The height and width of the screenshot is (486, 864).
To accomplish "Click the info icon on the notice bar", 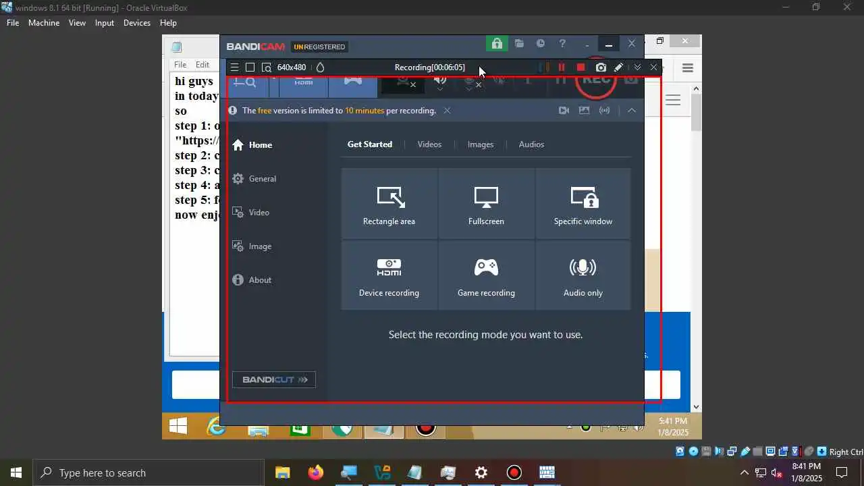I will pos(233,111).
